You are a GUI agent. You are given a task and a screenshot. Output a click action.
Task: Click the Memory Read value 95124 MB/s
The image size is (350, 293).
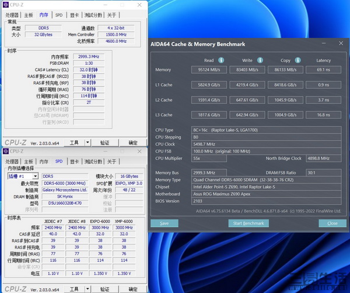click(x=209, y=70)
